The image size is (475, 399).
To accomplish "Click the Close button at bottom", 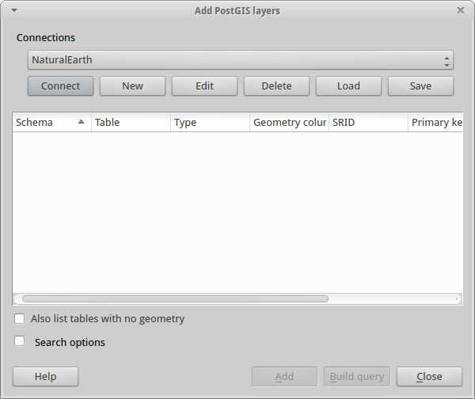I will click(x=429, y=377).
